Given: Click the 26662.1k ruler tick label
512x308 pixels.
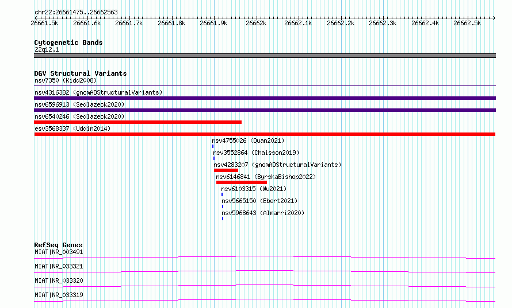Looking at the screenshot, I should (298, 24).
